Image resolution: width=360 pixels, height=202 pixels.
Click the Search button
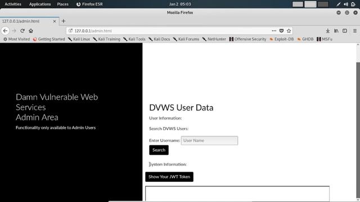click(159, 150)
